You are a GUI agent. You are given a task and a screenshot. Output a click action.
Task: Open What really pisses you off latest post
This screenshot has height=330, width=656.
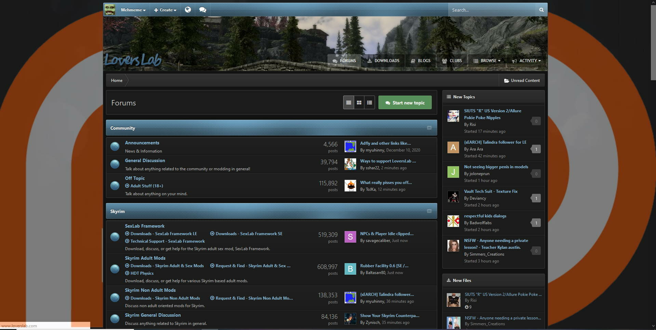(386, 183)
